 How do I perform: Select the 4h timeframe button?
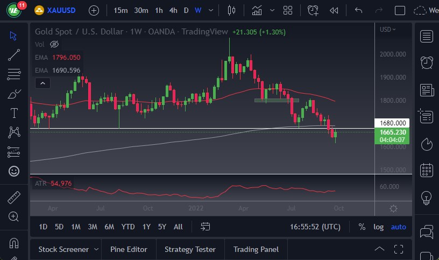pos(173,10)
